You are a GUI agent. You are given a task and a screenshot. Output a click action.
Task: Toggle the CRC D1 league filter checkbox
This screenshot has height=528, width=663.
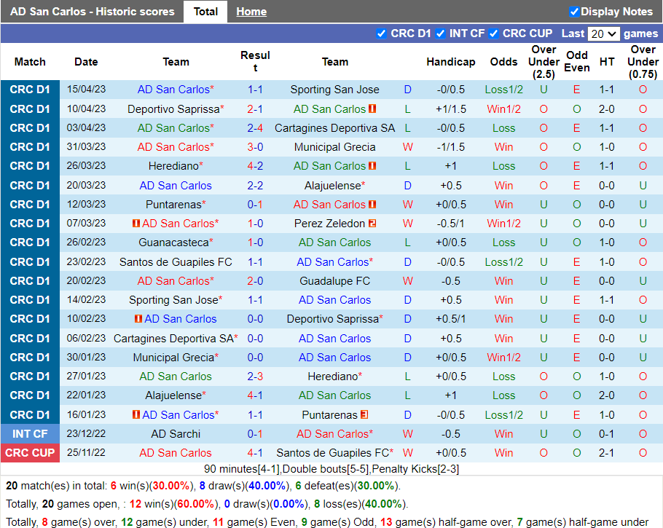381,34
